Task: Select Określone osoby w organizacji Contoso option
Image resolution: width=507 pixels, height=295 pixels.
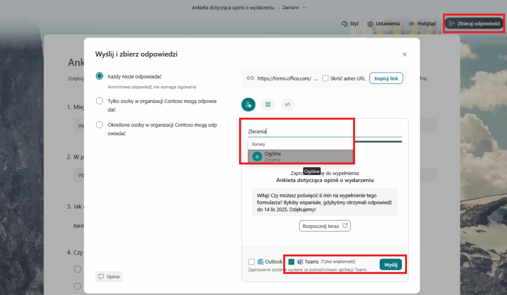Action: [100, 125]
